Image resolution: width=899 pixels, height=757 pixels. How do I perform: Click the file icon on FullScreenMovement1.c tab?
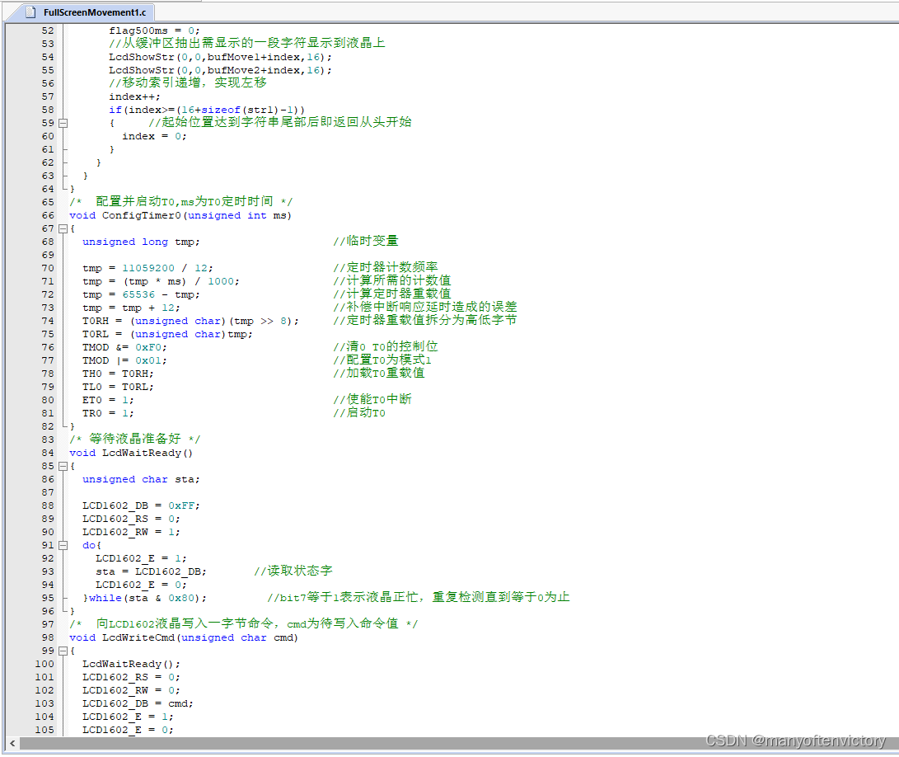tap(32, 12)
